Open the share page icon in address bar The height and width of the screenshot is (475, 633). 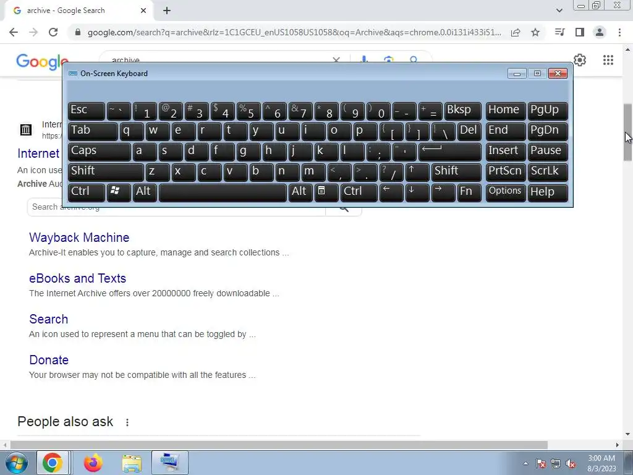pyautogui.click(x=516, y=32)
